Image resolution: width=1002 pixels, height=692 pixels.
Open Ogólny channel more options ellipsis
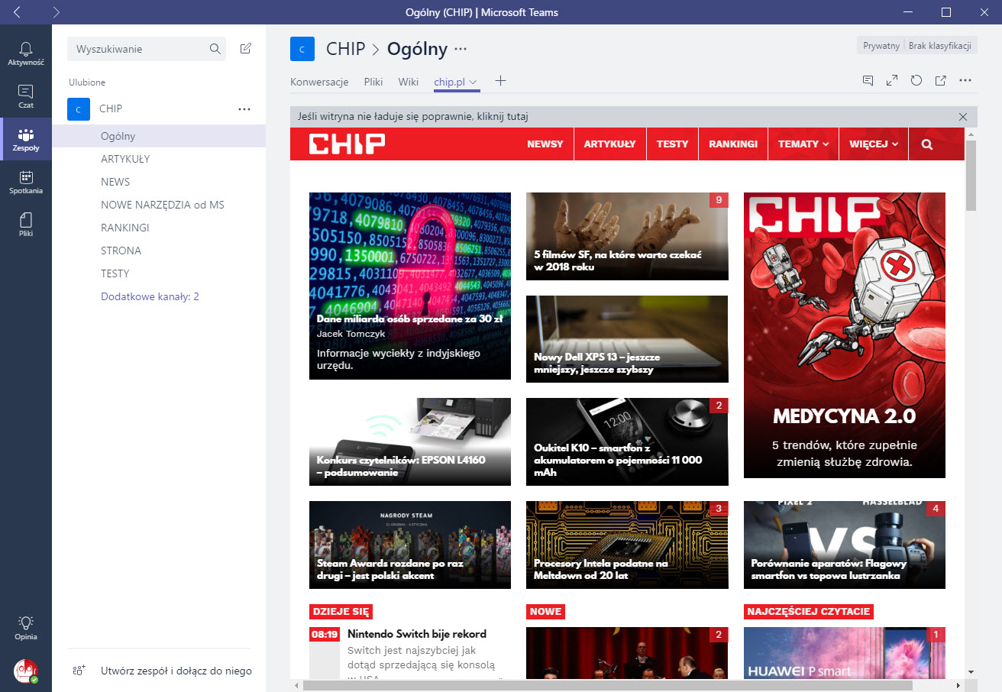pyautogui.click(x=461, y=49)
